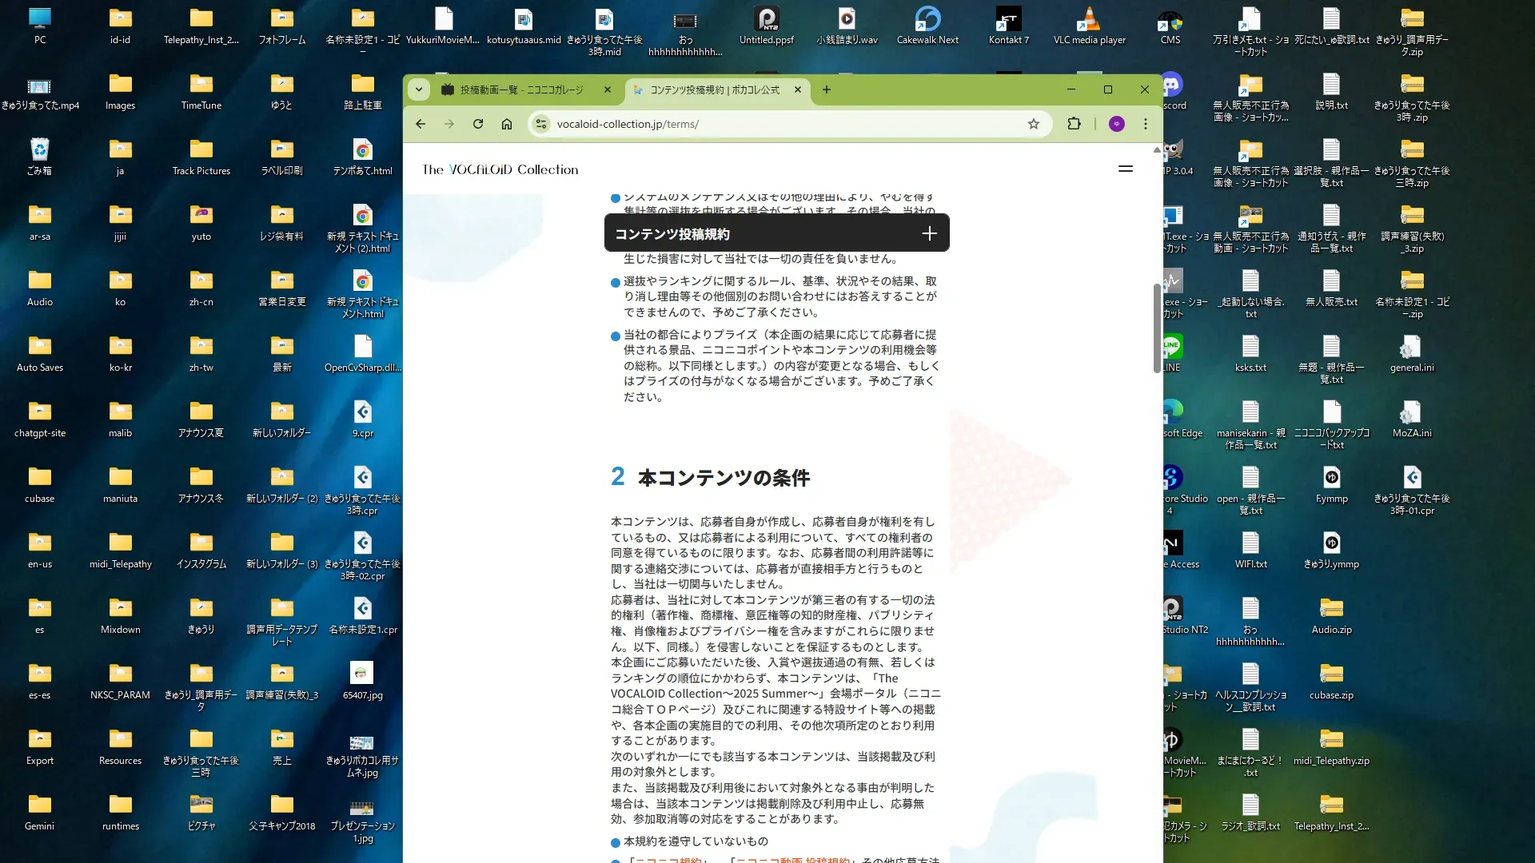Open the tab search dropdown chevron
The image size is (1535, 863).
pos(419,89)
